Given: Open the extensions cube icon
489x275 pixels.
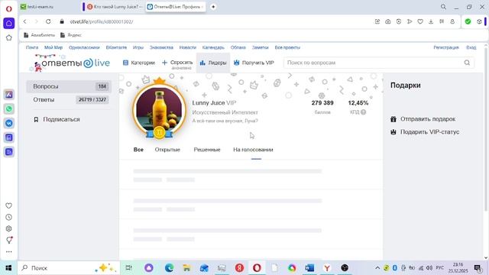Looking at the screenshot, I should point(479,21).
